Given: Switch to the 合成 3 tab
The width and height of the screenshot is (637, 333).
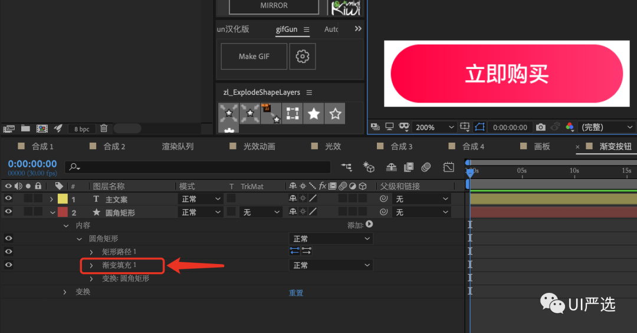Looking at the screenshot, I should coord(401,147).
